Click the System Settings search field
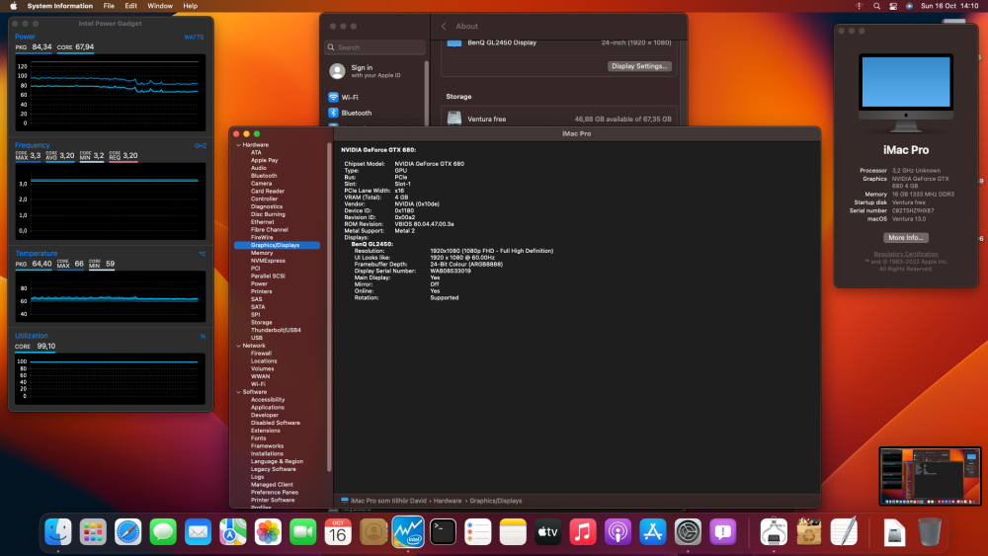This screenshot has height=556, width=988. pos(375,47)
